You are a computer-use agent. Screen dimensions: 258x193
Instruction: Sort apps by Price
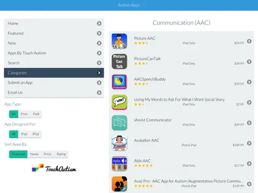[x=47, y=154]
